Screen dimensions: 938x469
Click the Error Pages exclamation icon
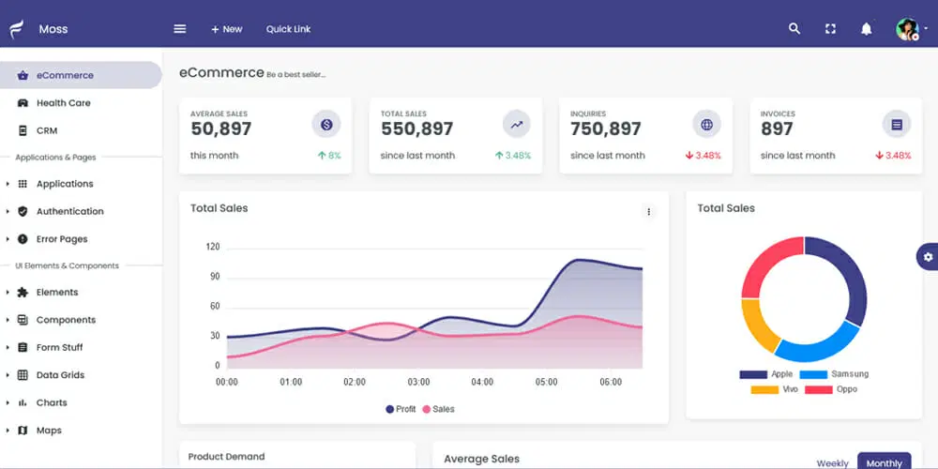(23, 238)
